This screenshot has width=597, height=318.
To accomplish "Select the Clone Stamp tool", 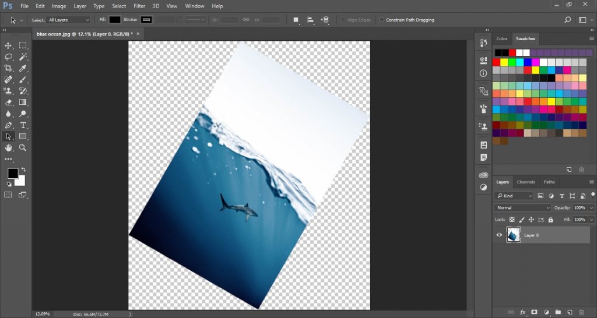I will (x=8, y=91).
